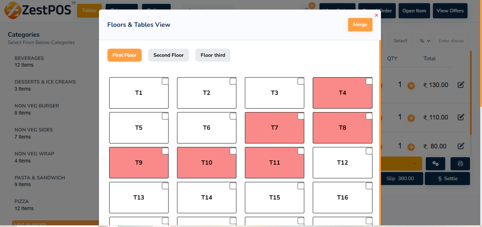Tick the checkbox on table T7
The width and height of the screenshot is (482, 227).
click(301, 116)
